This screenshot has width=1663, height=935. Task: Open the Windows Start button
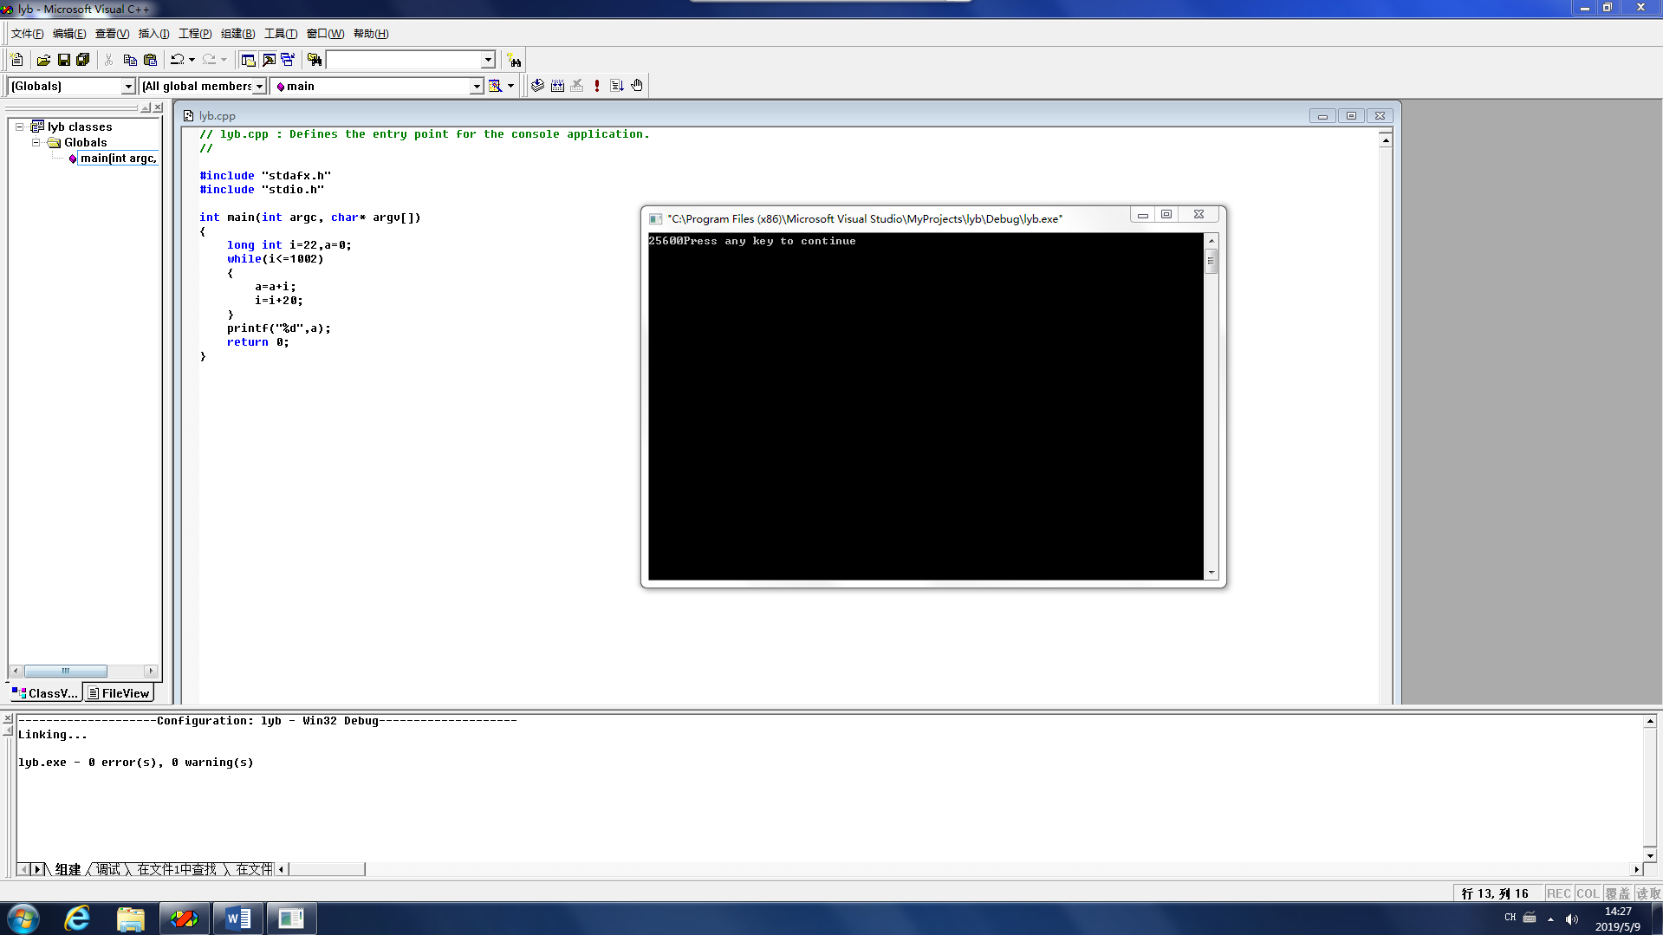(23, 919)
